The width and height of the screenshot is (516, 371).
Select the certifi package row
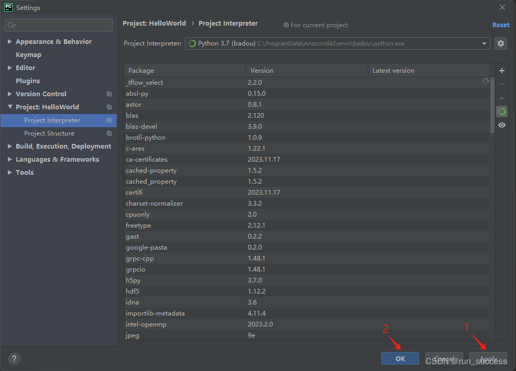click(306, 192)
